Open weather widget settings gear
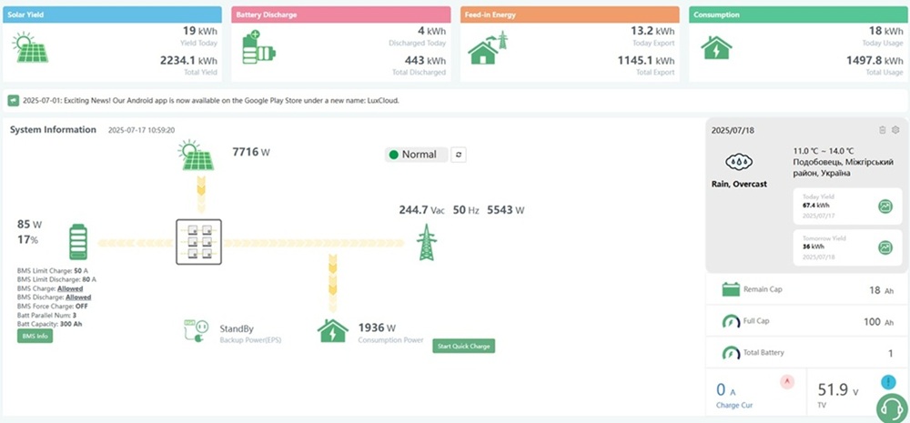Screen dimensions: 910x423 click(895, 130)
